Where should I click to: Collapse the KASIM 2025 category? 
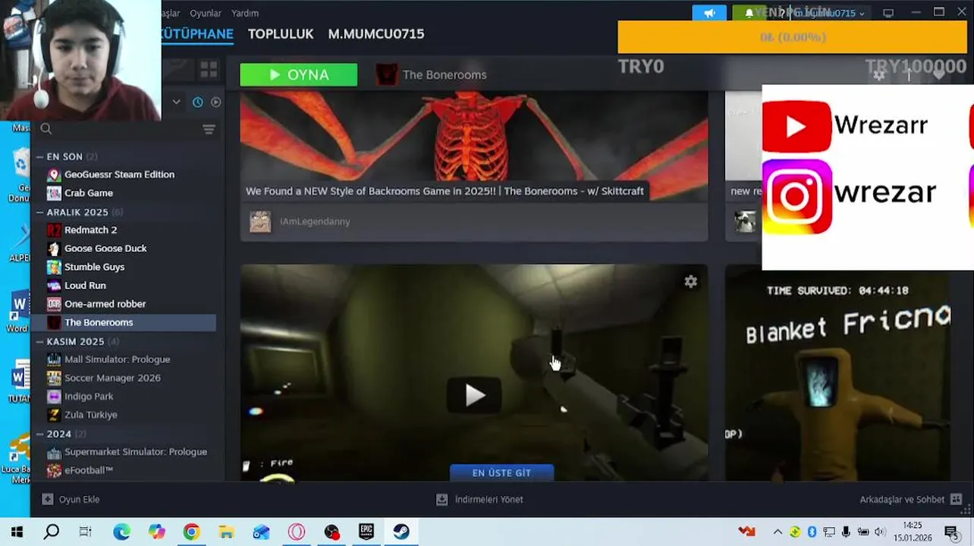tap(40, 342)
